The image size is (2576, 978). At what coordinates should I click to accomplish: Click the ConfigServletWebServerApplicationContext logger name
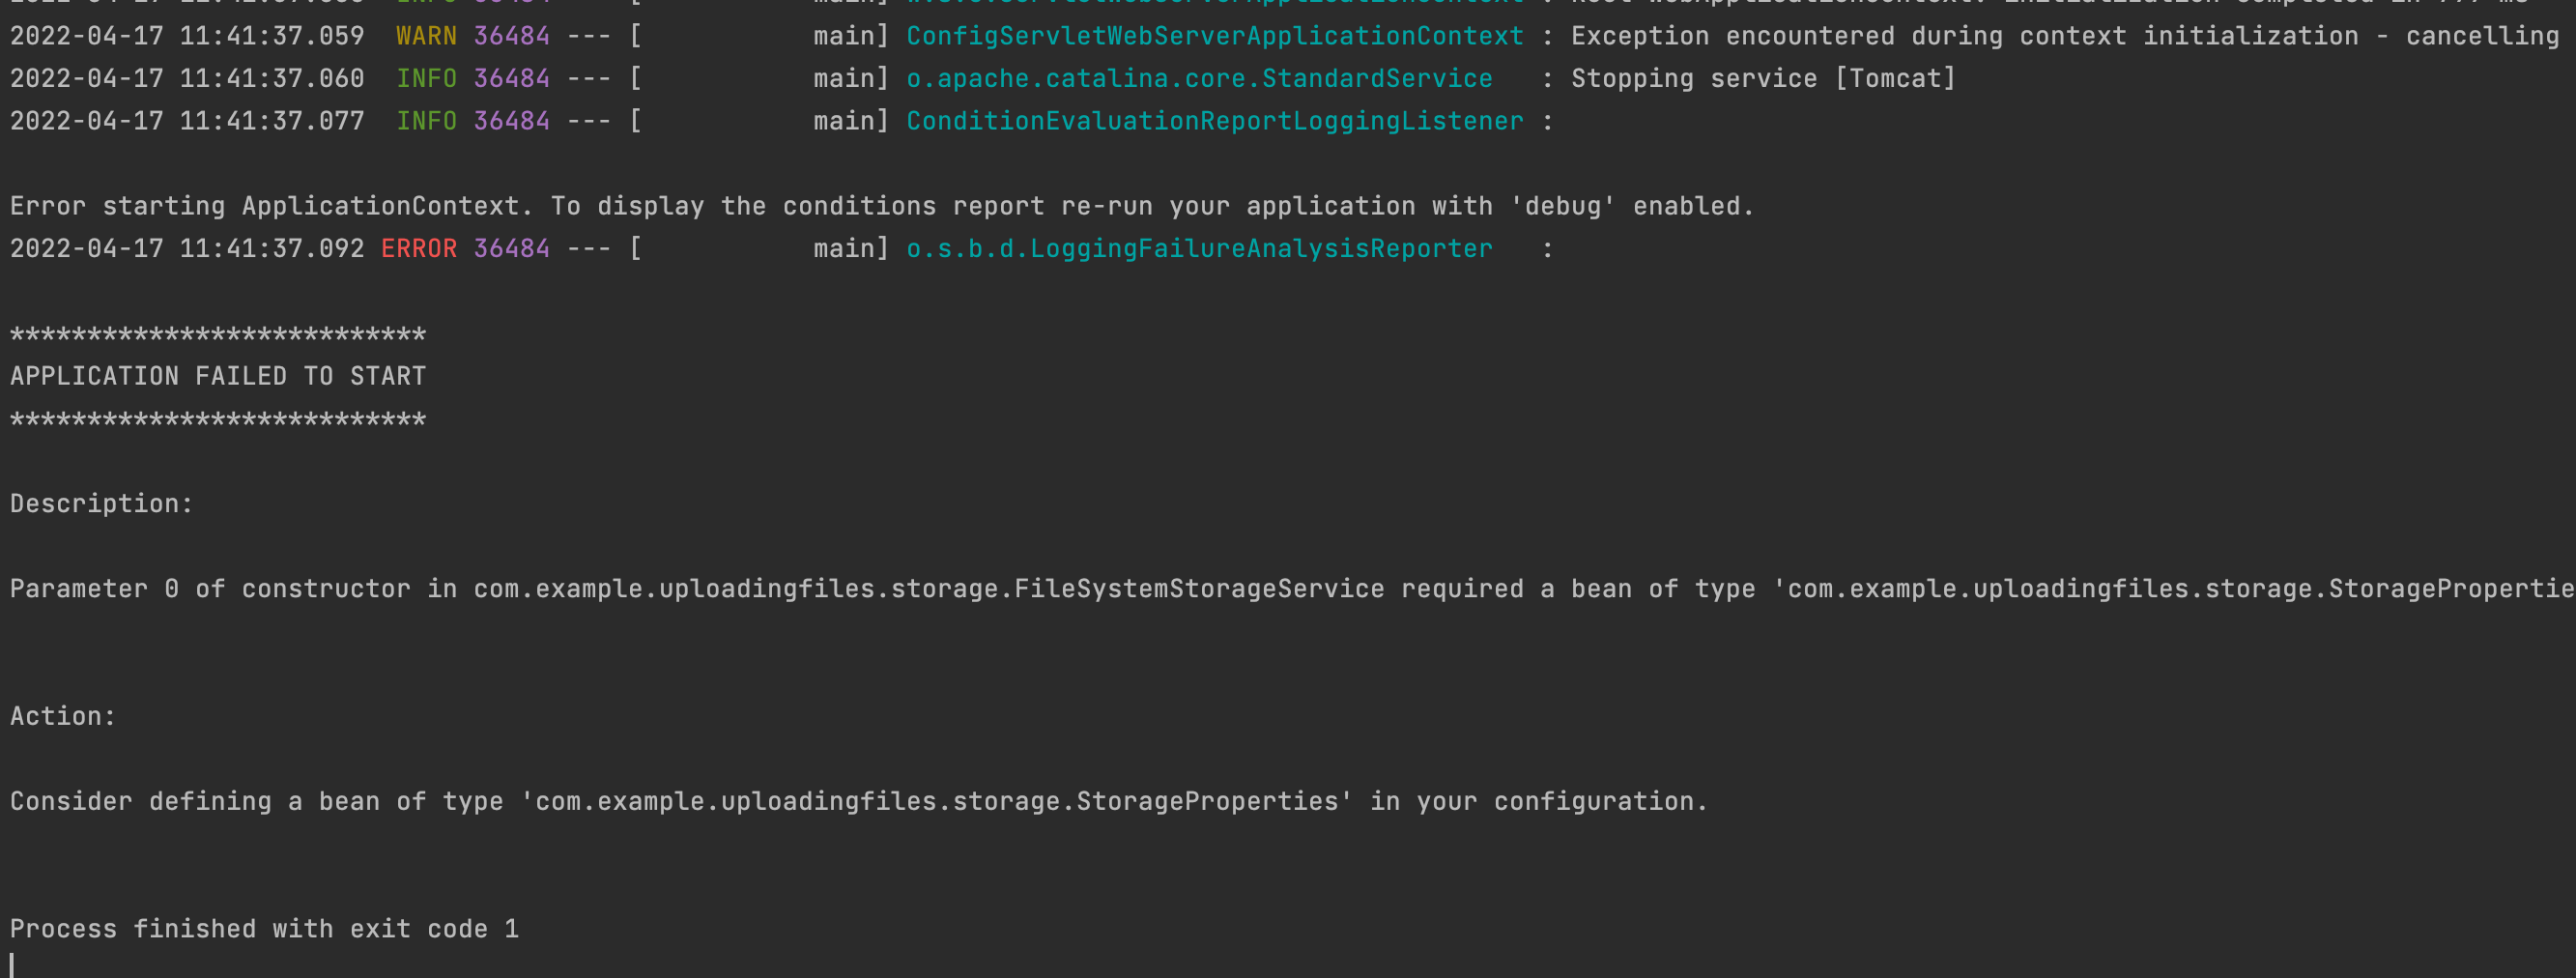coord(1215,36)
